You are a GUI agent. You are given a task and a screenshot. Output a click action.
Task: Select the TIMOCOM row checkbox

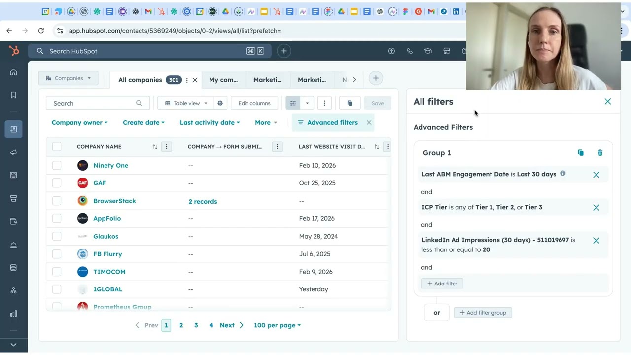coord(57,272)
